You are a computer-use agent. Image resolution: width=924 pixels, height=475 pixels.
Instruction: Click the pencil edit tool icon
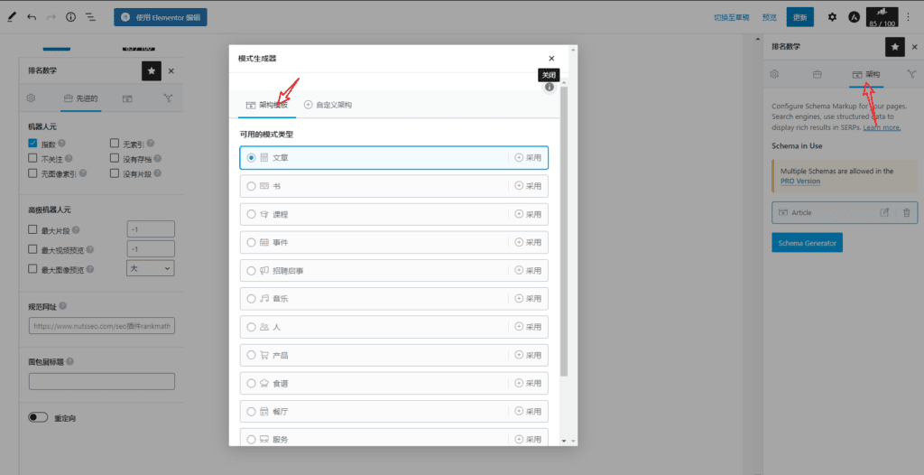[12, 17]
